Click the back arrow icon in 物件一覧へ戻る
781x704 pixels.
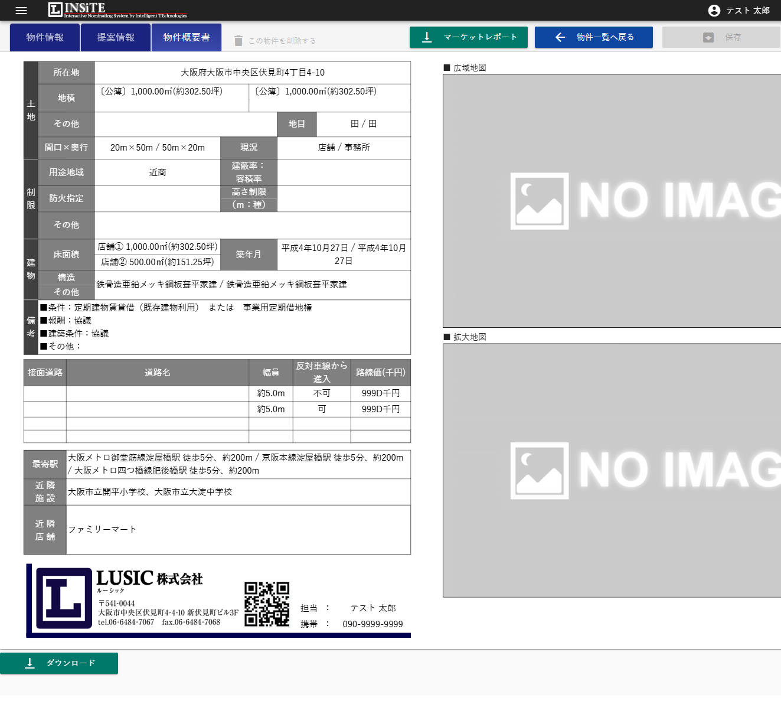pos(560,37)
